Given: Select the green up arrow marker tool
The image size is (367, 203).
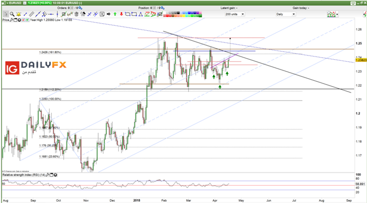Looking at the screenshot, I should [115, 14].
